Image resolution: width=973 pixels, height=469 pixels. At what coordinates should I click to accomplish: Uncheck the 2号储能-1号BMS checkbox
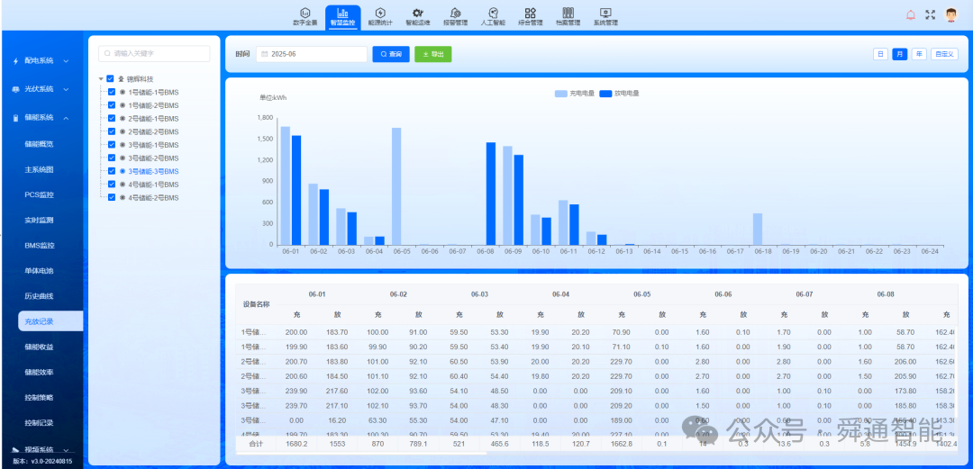[x=112, y=119]
